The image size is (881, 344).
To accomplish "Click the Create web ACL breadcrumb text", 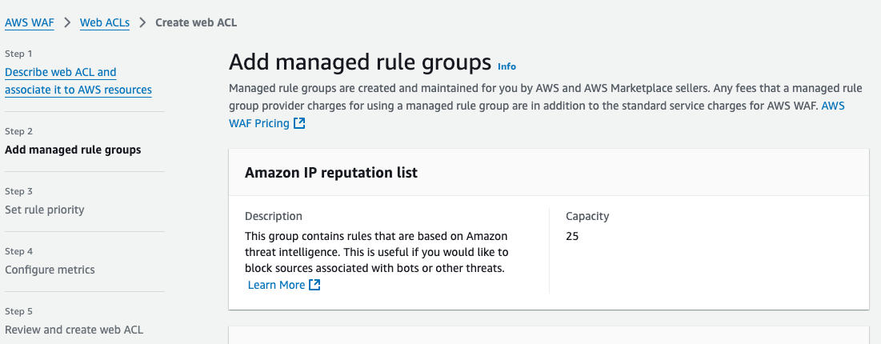I will point(196,23).
